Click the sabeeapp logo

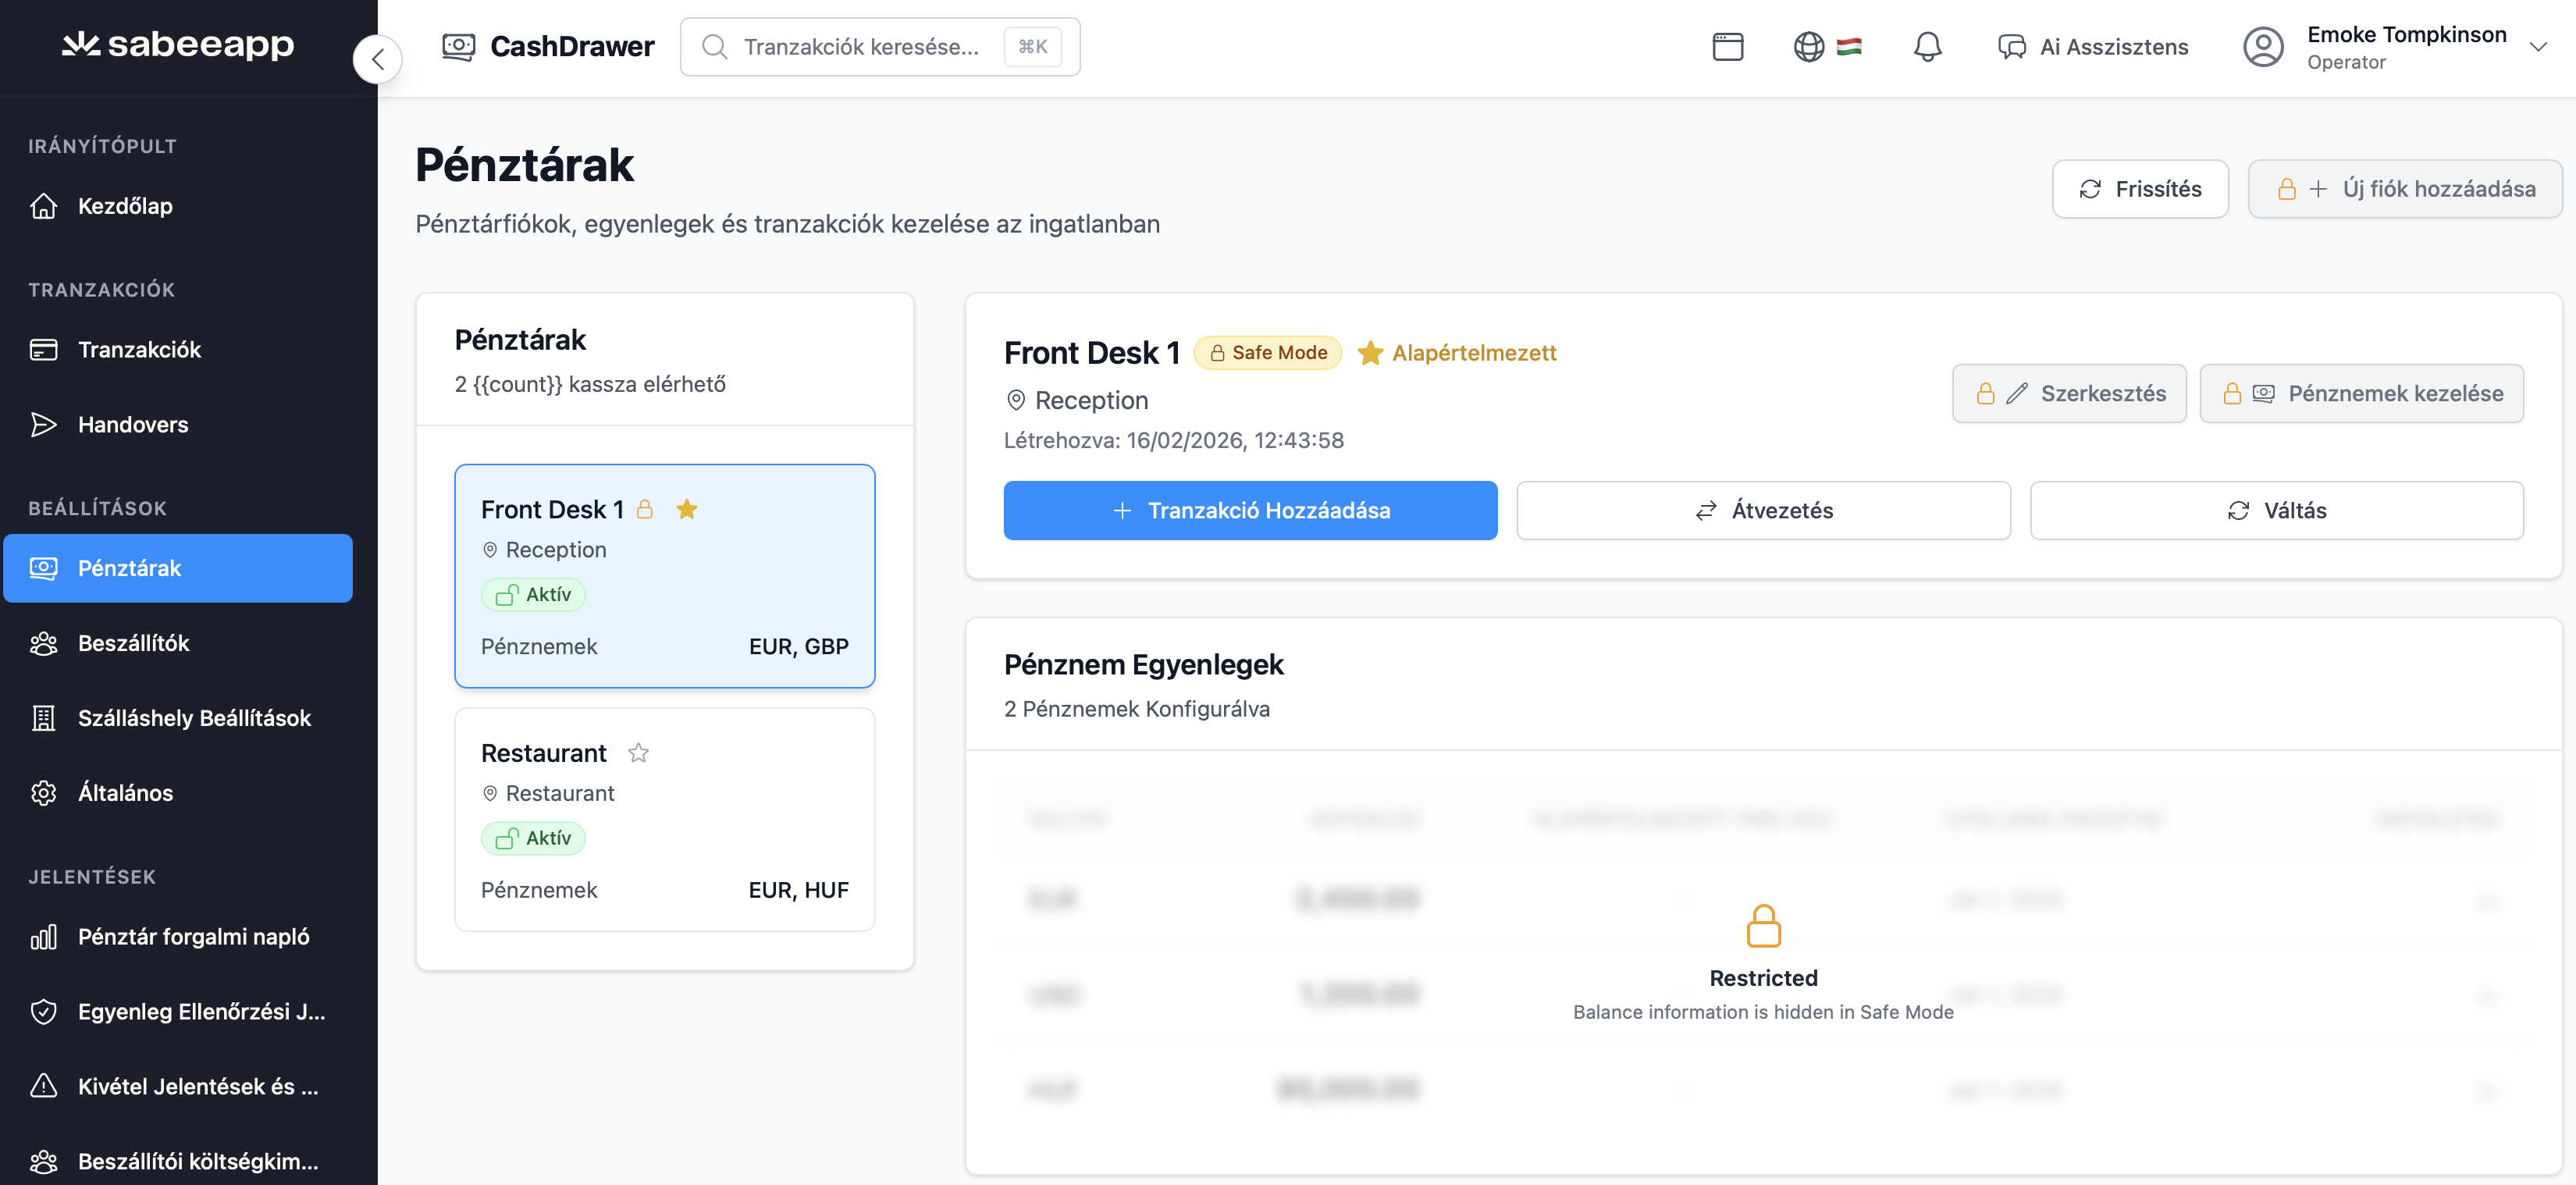(178, 44)
